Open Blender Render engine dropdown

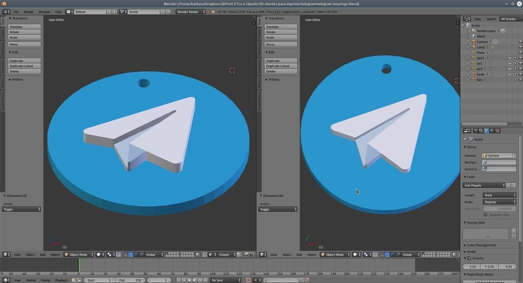point(191,12)
